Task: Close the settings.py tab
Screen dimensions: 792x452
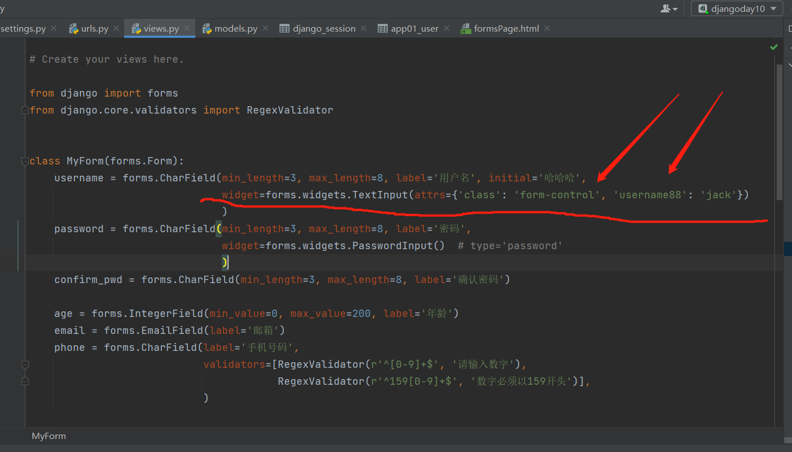Action: point(54,28)
